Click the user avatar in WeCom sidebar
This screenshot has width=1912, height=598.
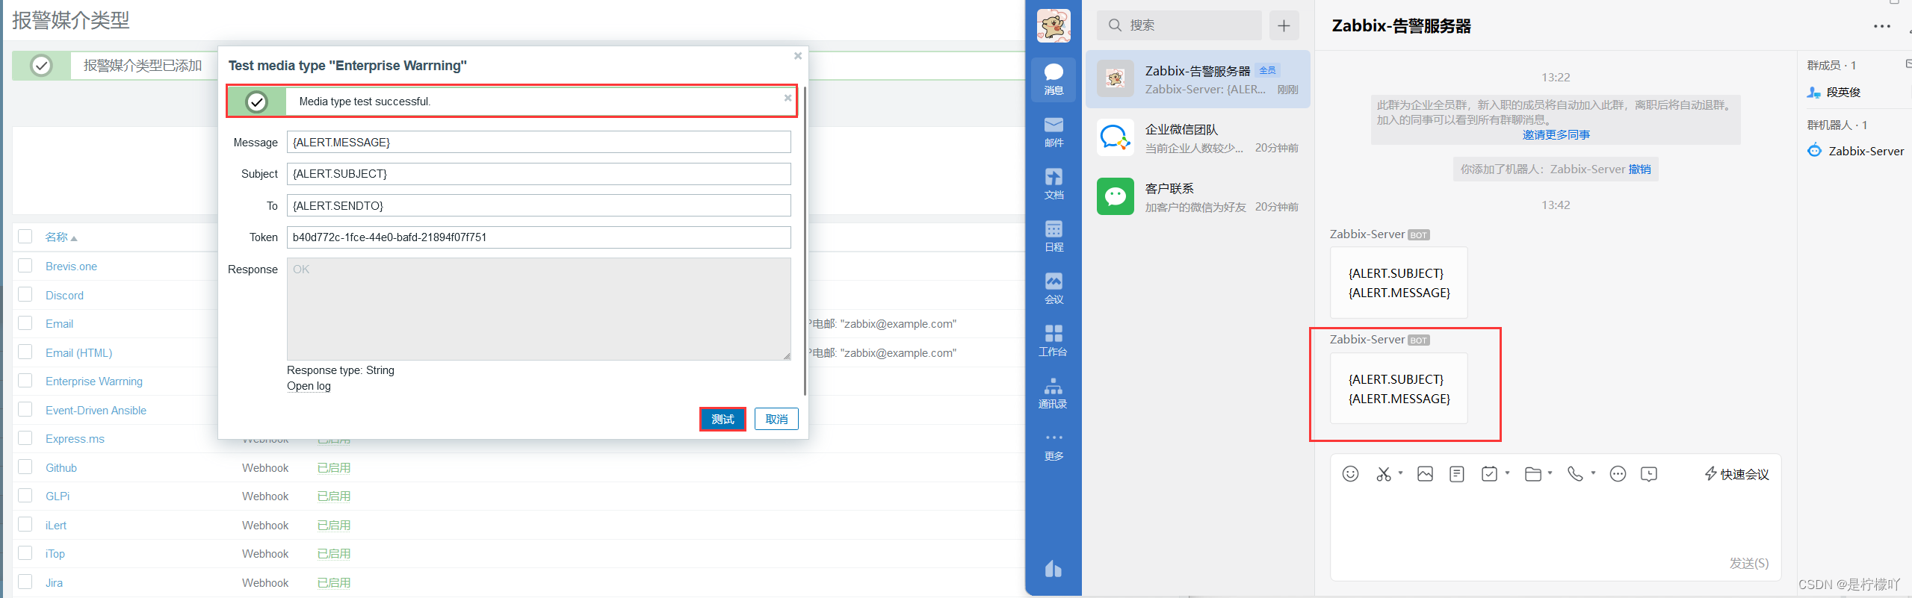1054,26
